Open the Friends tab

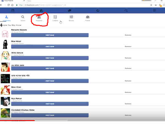coord(87,18)
